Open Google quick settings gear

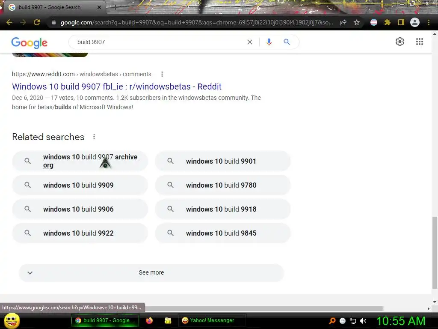tap(400, 42)
